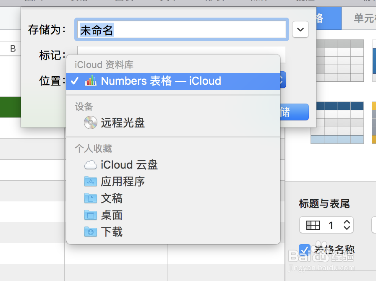This screenshot has width=376, height=281.
Task: Expand the save dialog with the chevron button
Action: click(300, 29)
